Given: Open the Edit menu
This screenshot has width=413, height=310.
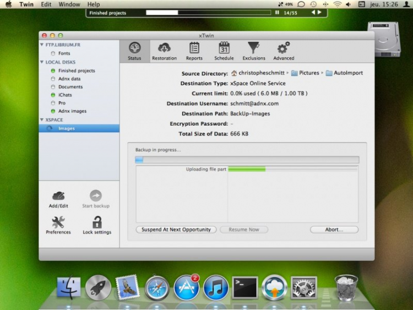Looking at the screenshot, I should tap(46, 4).
